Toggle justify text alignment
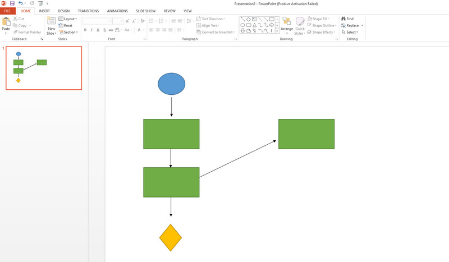449x262 pixels. pyautogui.click(x=171, y=30)
